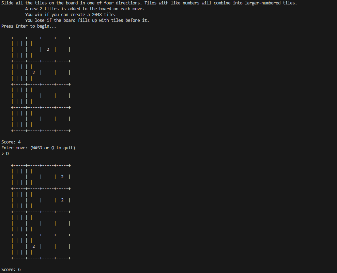Click the 'A new 2 titles is added' instruction line
This screenshot has height=273, width=337.
(x=85, y=9)
